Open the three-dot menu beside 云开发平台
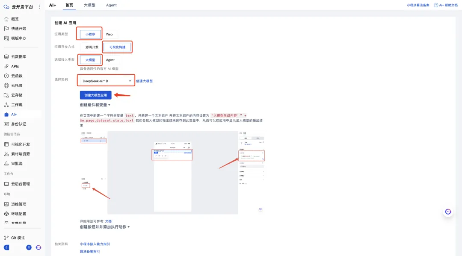462x256 pixels. coord(39,6)
